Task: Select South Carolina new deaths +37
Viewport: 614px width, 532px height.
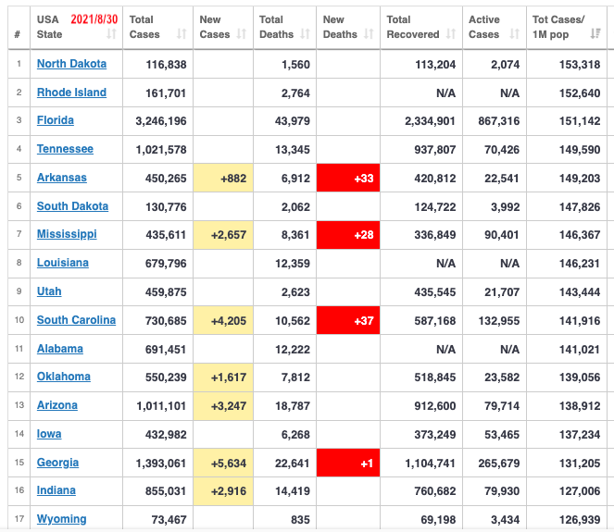Action: click(x=348, y=321)
